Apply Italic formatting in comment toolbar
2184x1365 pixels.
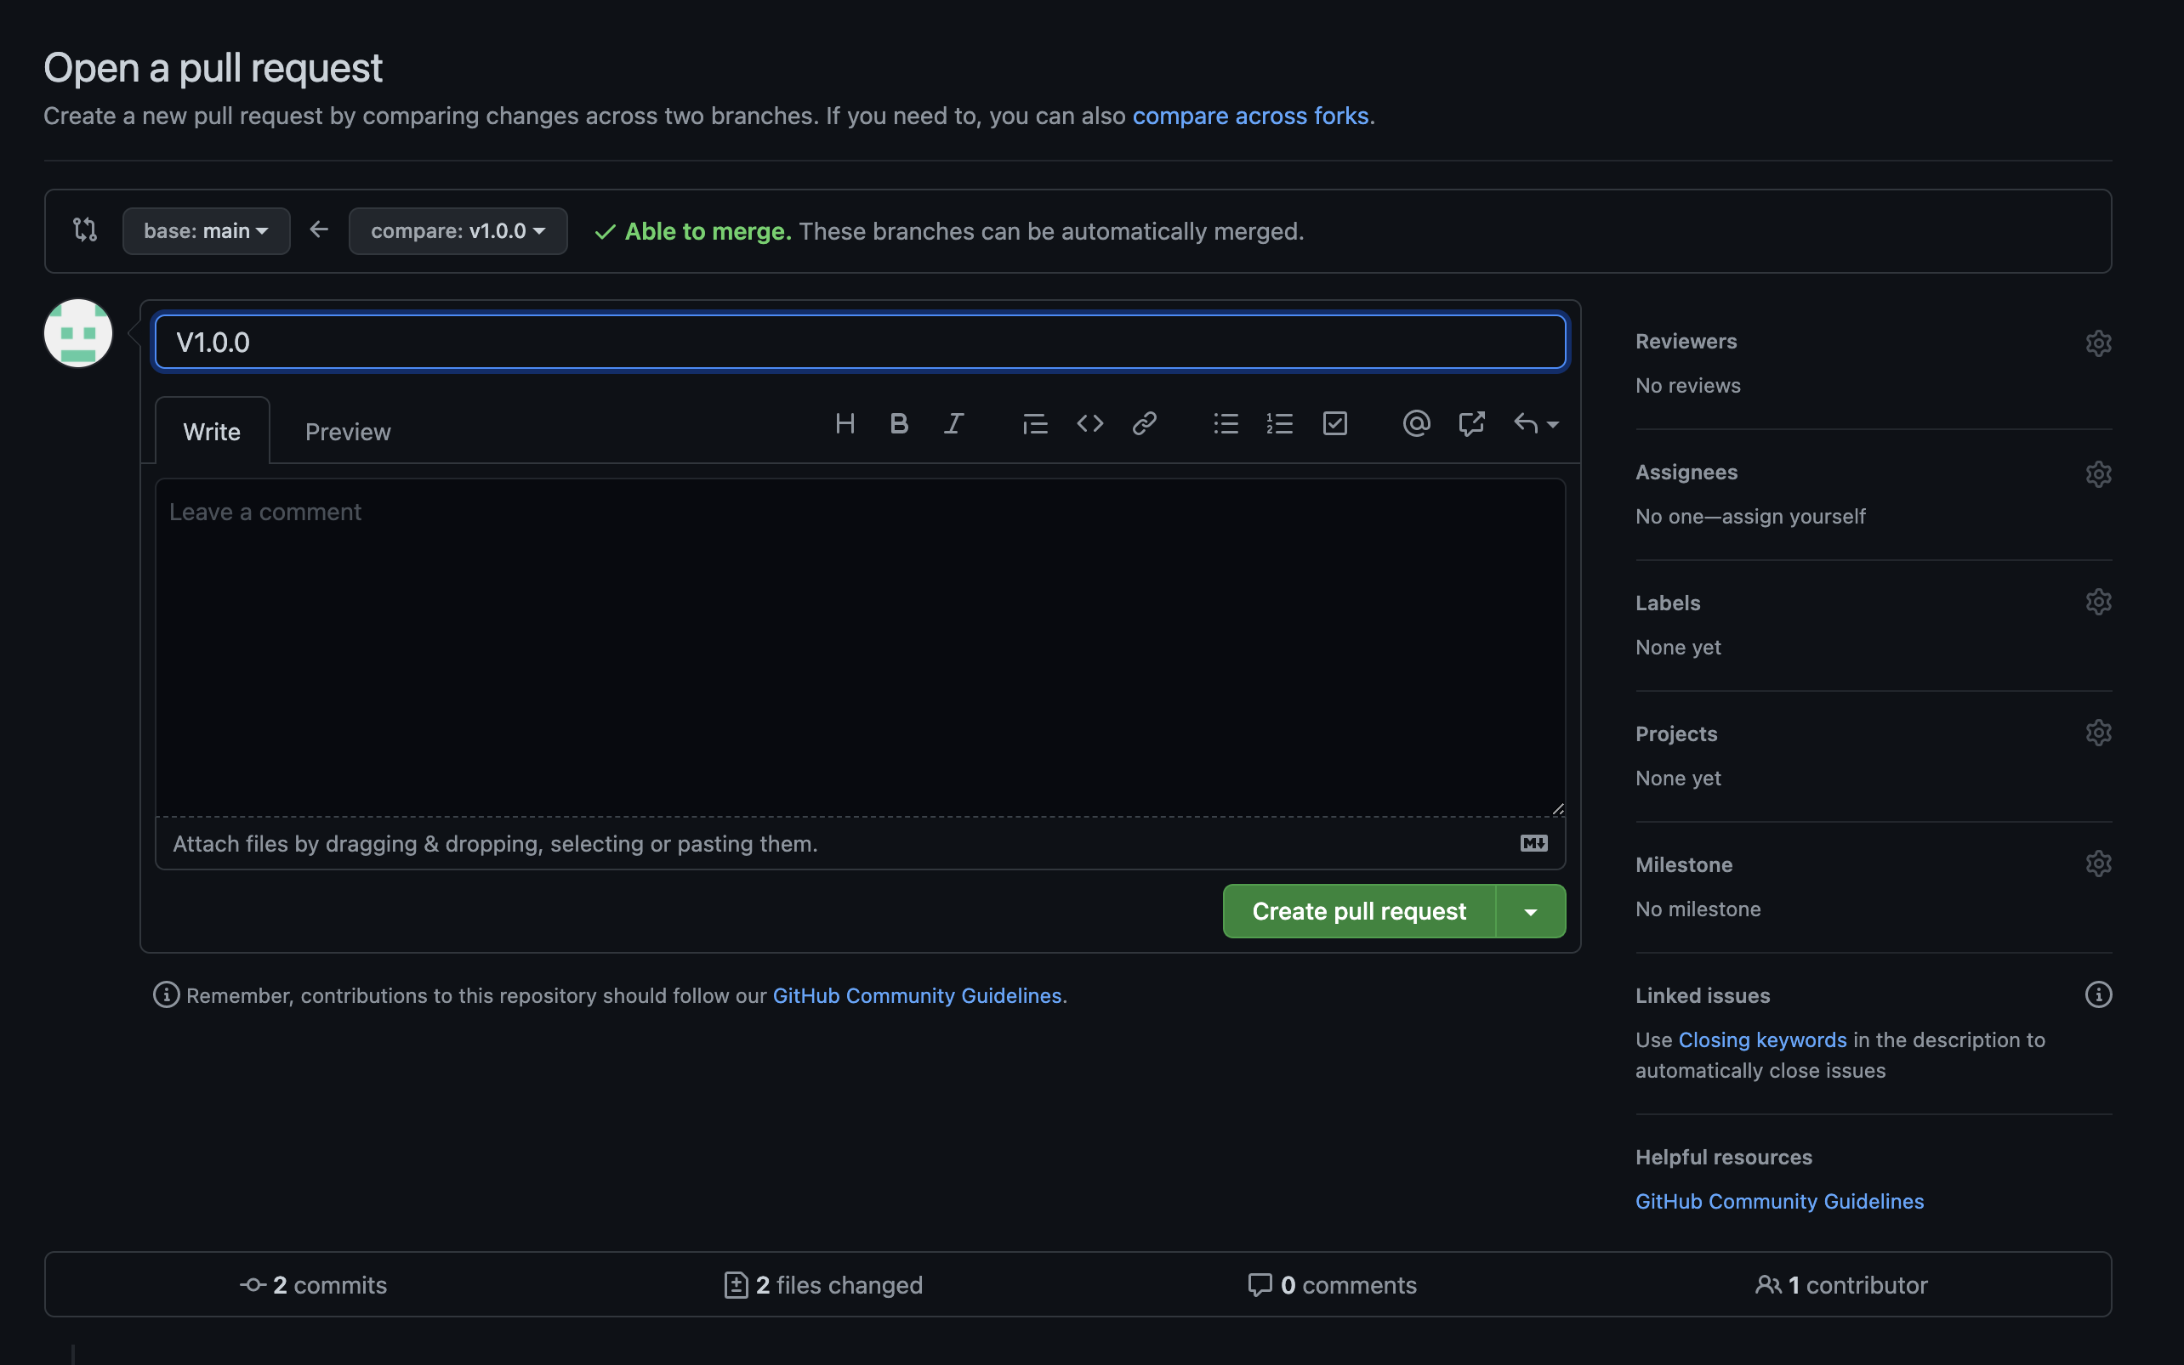pos(954,423)
